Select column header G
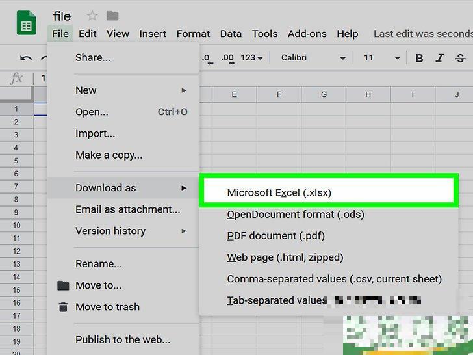The image size is (473, 355). (x=323, y=95)
